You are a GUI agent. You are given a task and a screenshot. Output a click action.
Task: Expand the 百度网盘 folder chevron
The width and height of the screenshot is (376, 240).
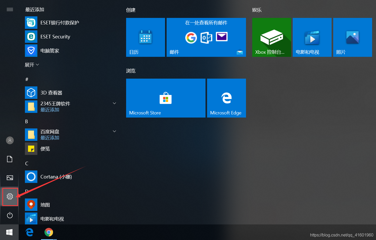tap(114, 131)
